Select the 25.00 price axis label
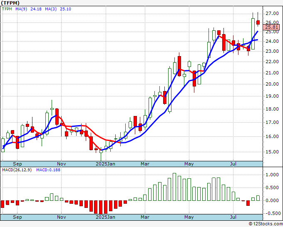This screenshot has height=227, width=283. (x=272, y=32)
